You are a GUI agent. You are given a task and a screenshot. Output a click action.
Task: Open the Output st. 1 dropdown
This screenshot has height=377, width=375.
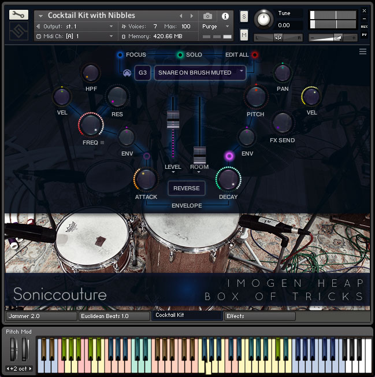coord(76,27)
